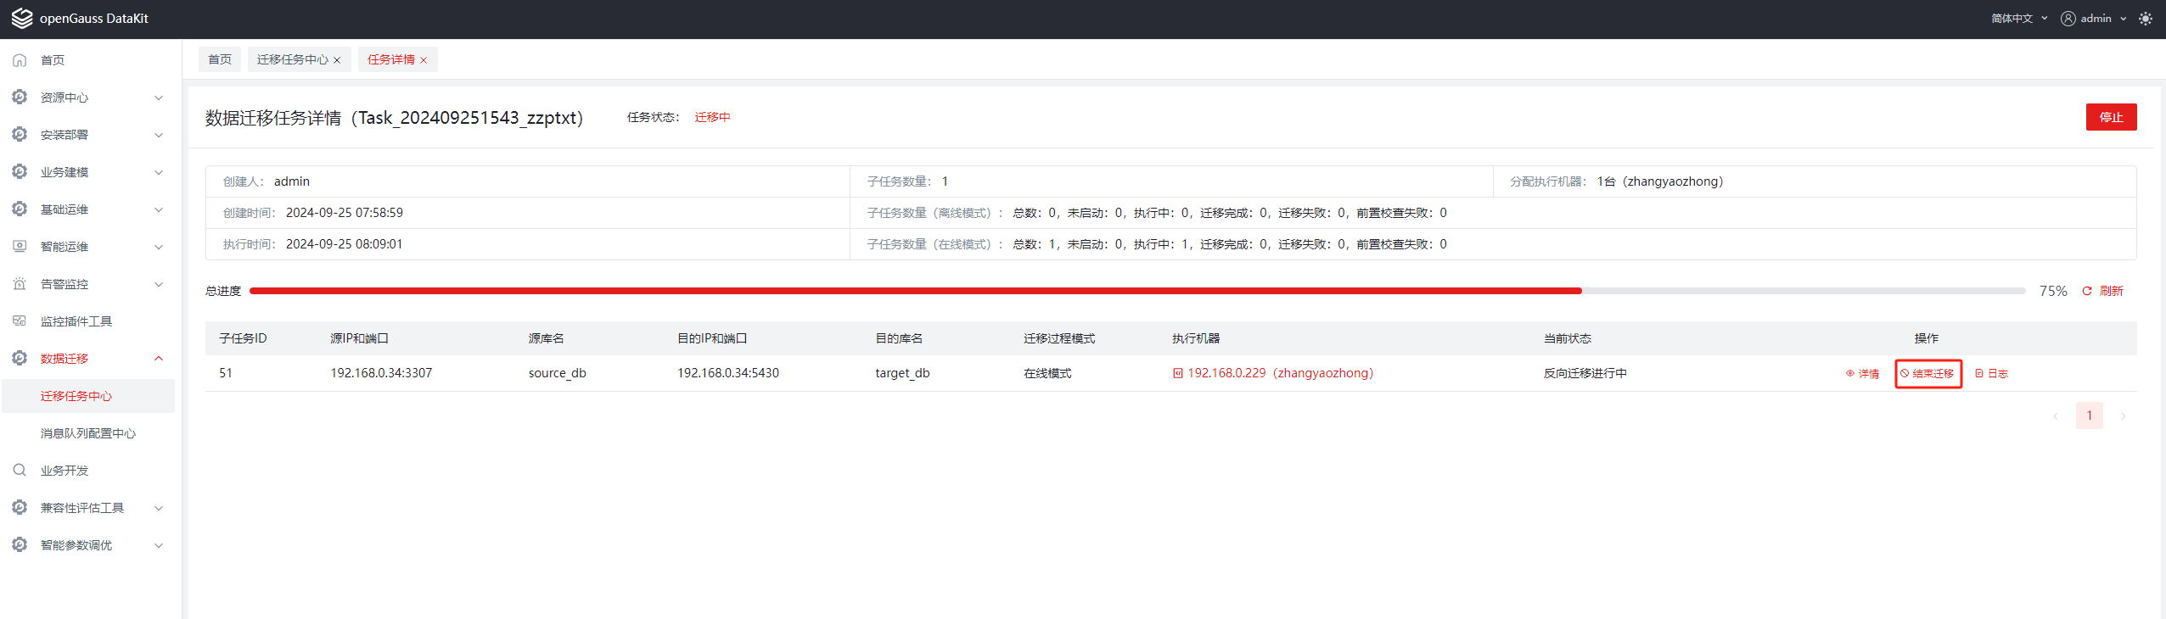
Task: Collapse the 数据迁移 sidebar menu
Action: (x=88, y=359)
